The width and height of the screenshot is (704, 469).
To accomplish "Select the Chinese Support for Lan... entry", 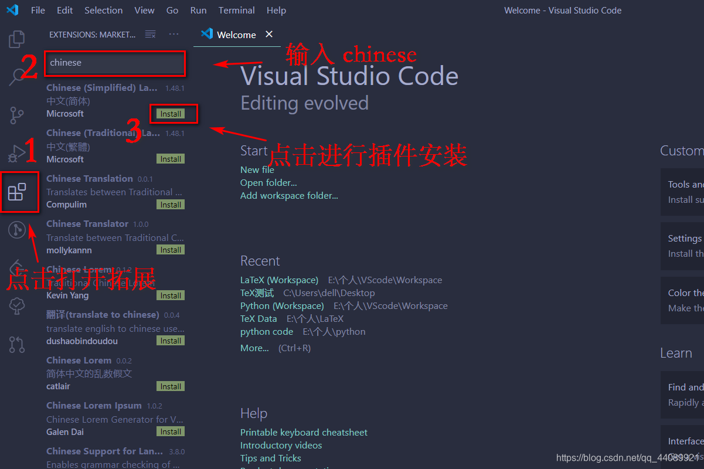I will pos(115,457).
